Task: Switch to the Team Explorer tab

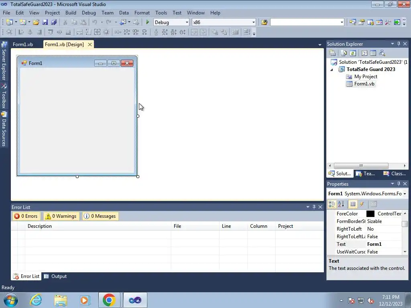Action: click(366, 174)
